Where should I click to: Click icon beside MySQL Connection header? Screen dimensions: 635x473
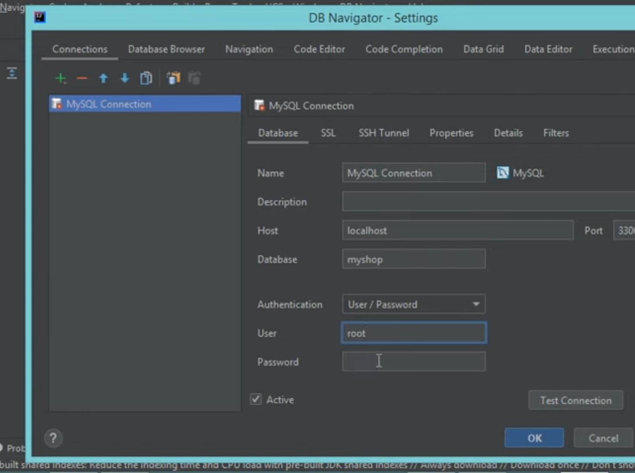click(259, 106)
